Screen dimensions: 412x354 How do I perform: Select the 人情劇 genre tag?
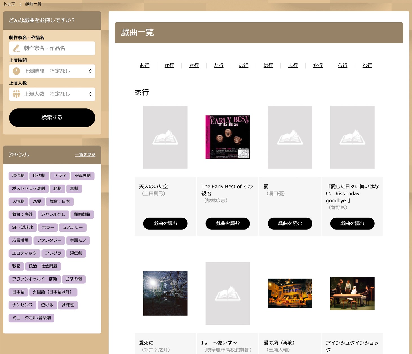[18, 202]
